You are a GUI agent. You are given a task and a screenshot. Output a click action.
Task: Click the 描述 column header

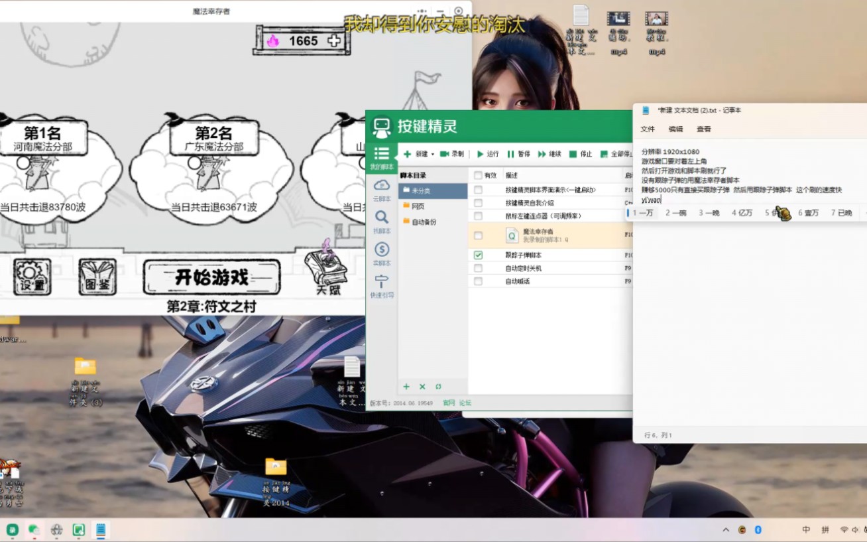pos(511,175)
